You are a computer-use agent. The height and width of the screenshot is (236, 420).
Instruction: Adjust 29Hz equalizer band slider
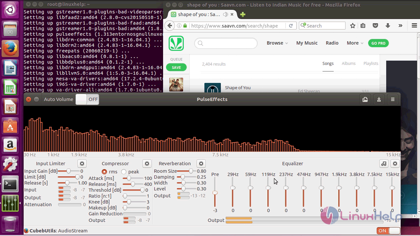click(233, 192)
